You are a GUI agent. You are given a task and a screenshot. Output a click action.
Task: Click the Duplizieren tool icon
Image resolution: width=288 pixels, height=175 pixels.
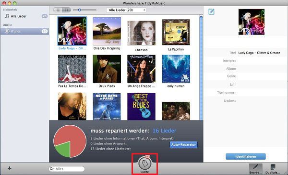click(x=273, y=169)
